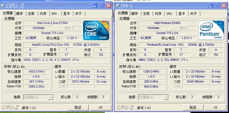
Task: Click OK button in left window
Action: (x=101, y=107)
